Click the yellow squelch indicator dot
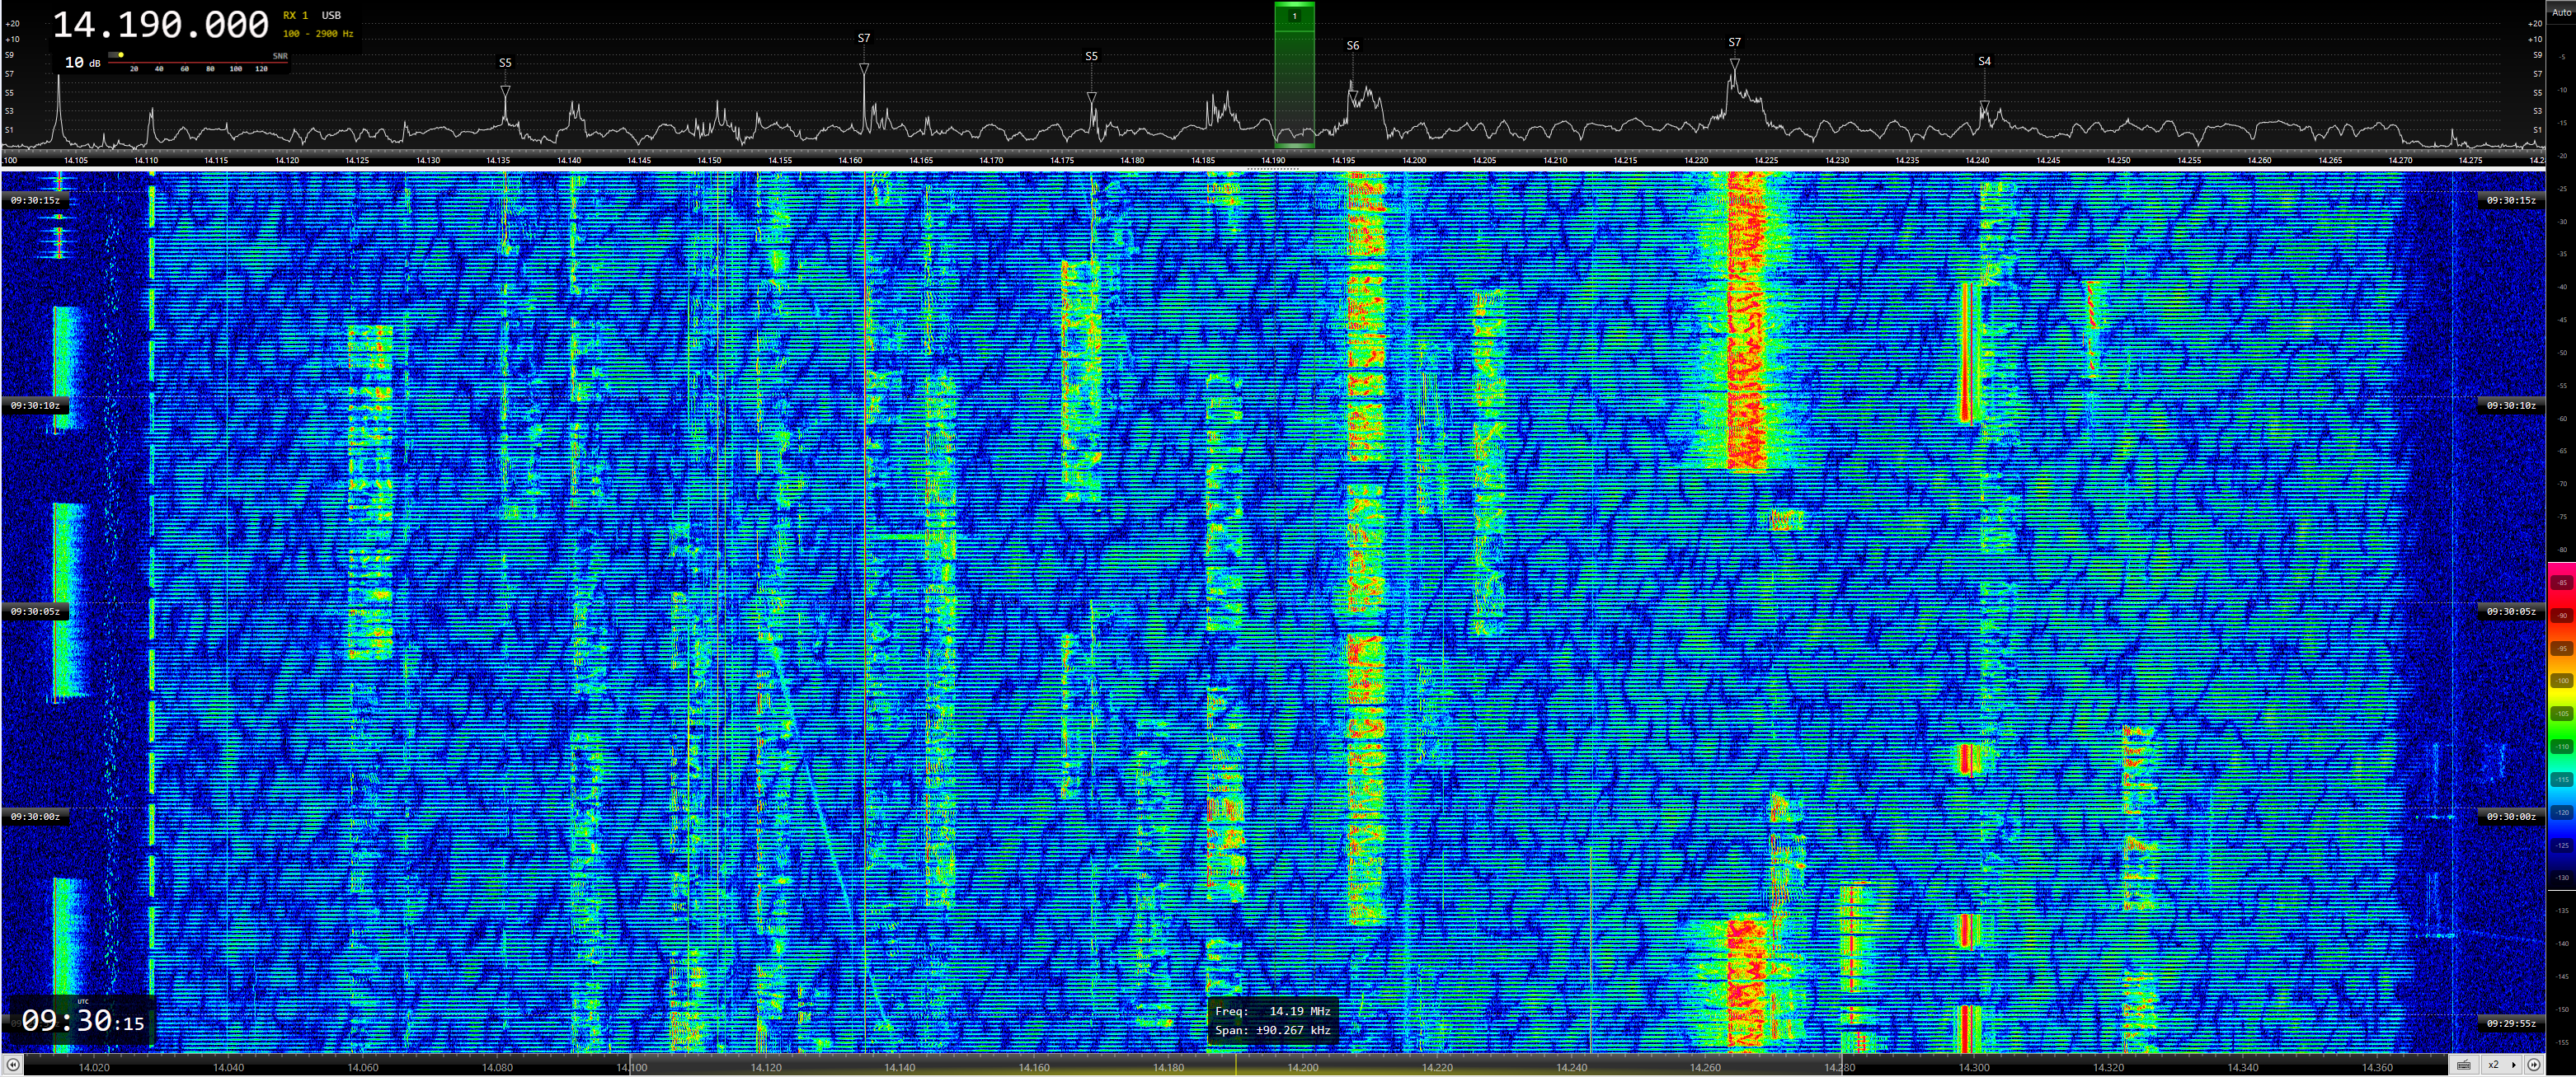The height and width of the screenshot is (1077, 2576). pos(121,55)
